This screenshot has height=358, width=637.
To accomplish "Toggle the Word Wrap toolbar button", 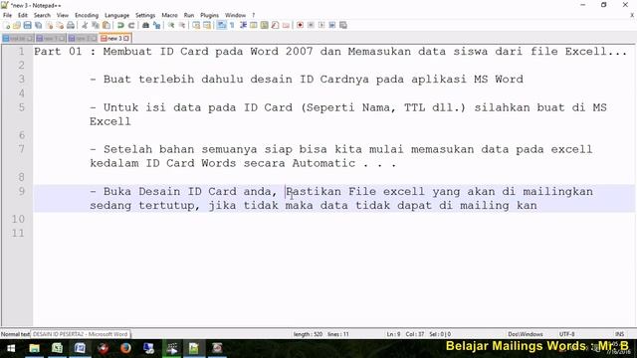I will pyautogui.click(x=221, y=25).
